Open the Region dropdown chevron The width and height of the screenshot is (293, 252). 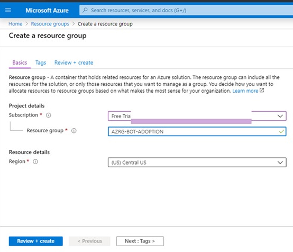[x=280, y=163]
